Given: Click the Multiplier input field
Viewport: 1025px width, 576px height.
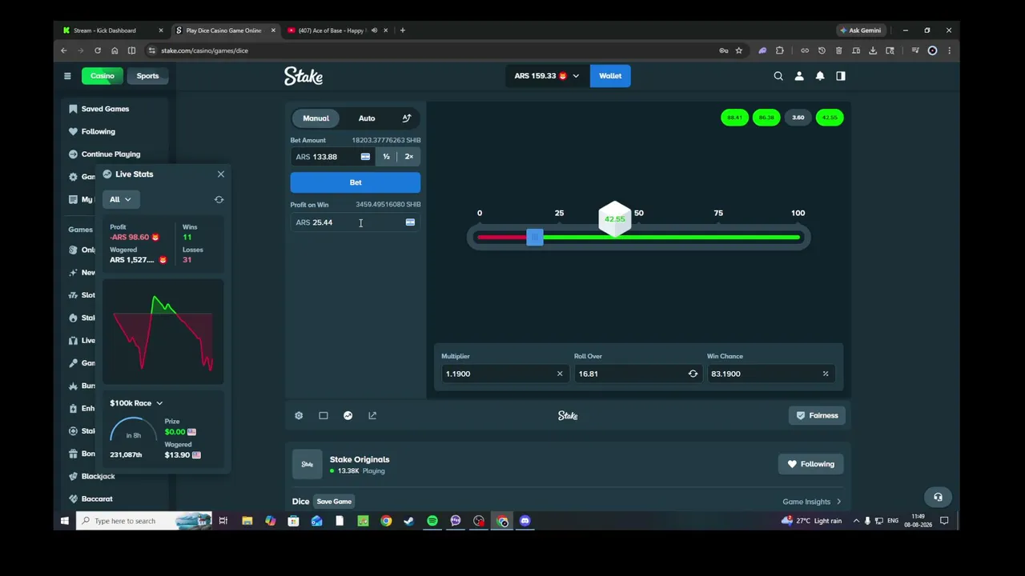Looking at the screenshot, I should [x=504, y=374].
